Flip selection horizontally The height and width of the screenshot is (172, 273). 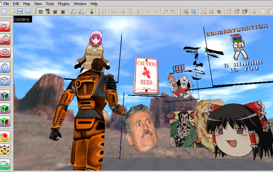(x=147, y=12)
